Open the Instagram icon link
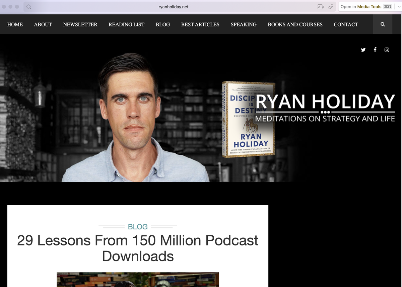 387,50
